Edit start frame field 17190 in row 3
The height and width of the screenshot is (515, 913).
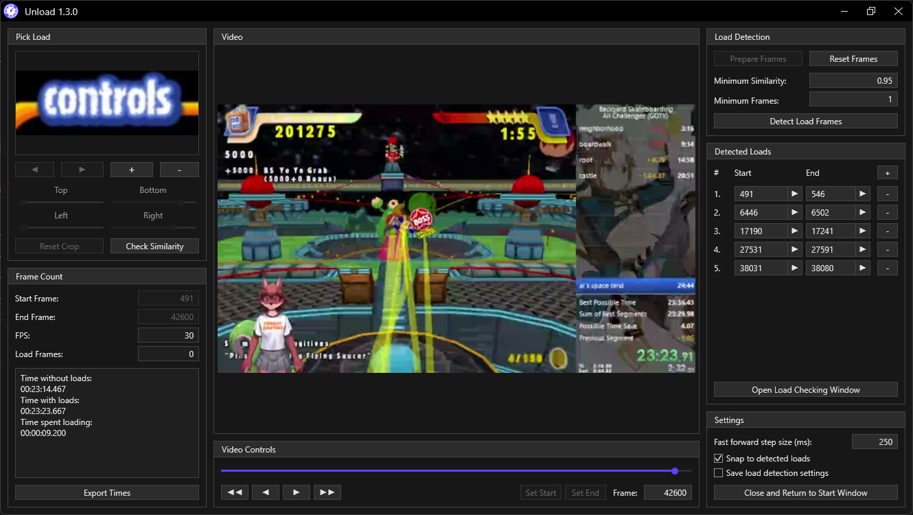point(761,231)
